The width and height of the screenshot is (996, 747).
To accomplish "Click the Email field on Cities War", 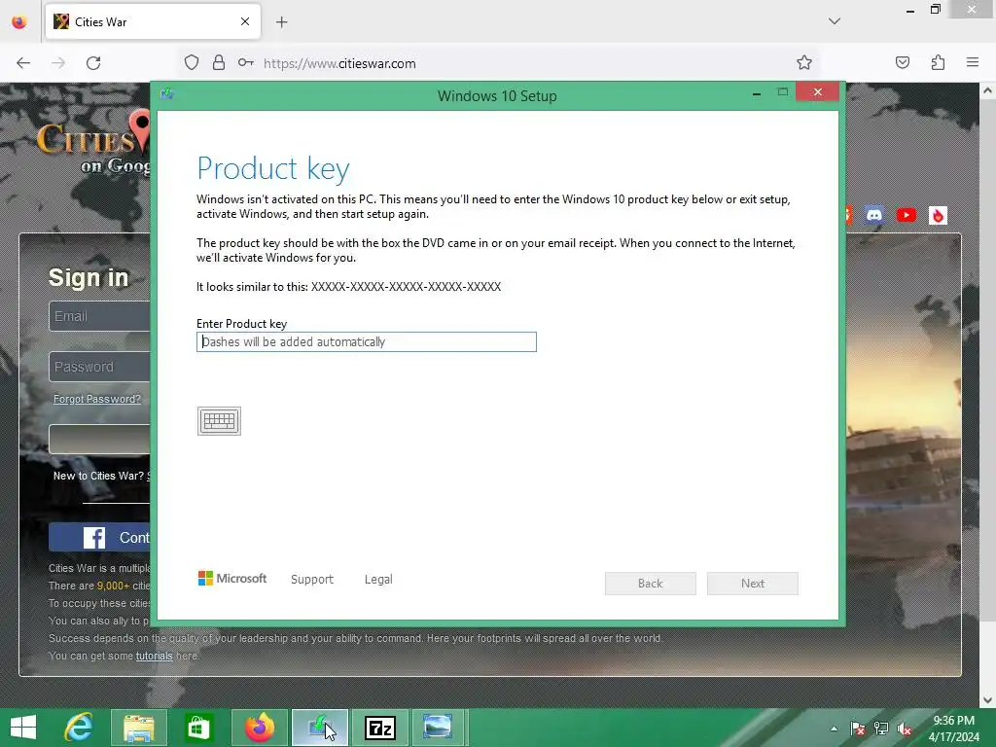I will (x=100, y=316).
